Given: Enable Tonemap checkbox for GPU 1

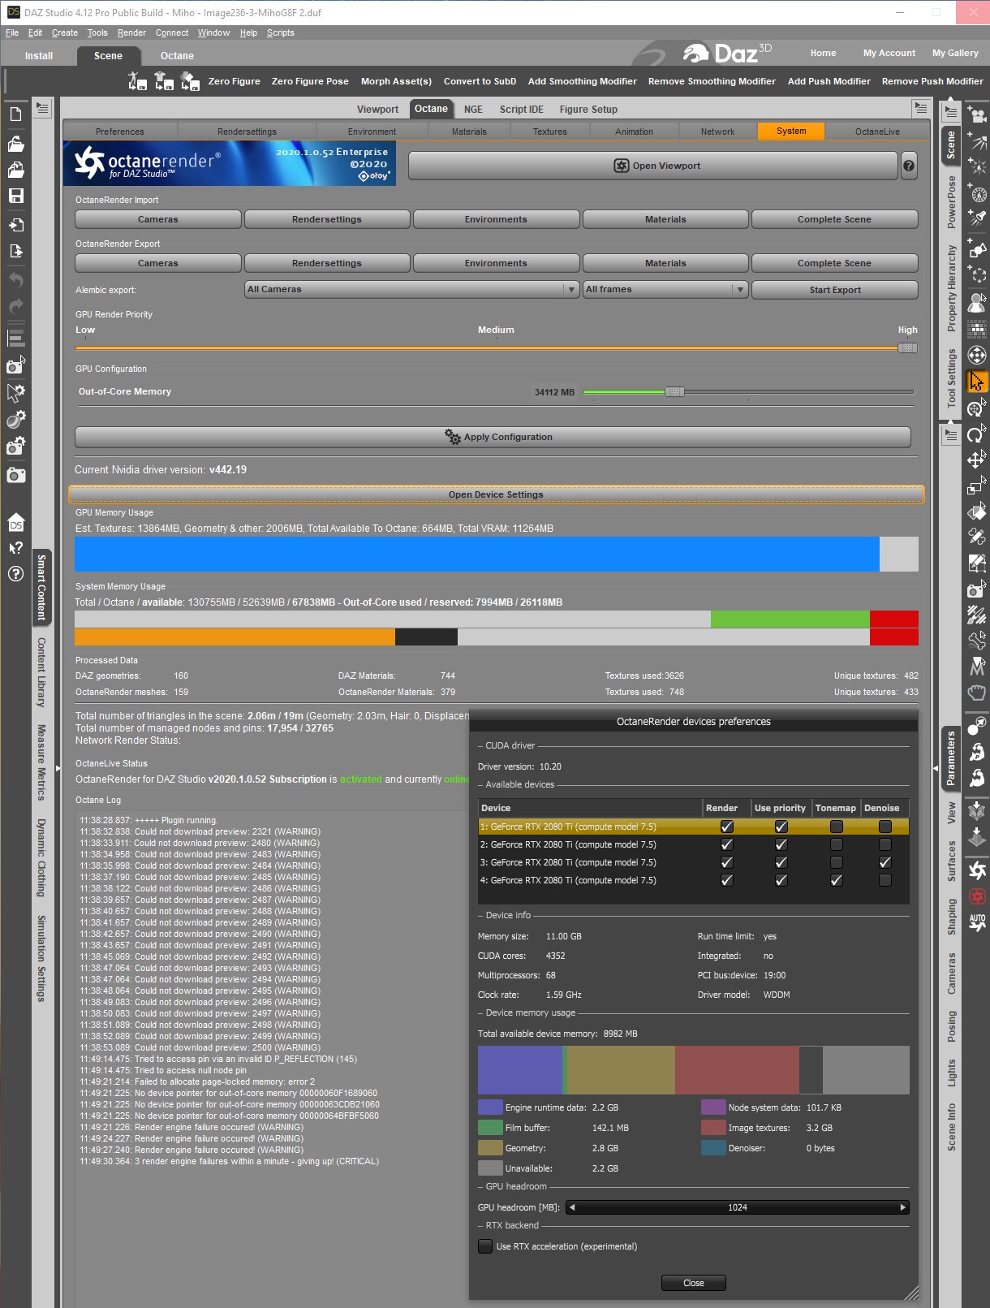Looking at the screenshot, I should 837,827.
